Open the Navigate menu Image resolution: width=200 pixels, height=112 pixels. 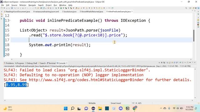click(x=32, y=5)
